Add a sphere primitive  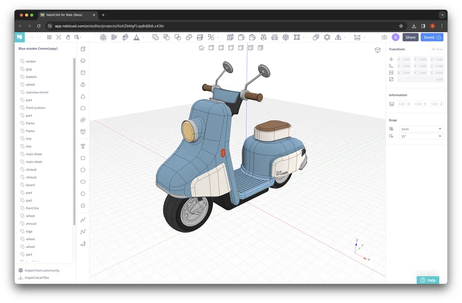[x=83, y=61]
